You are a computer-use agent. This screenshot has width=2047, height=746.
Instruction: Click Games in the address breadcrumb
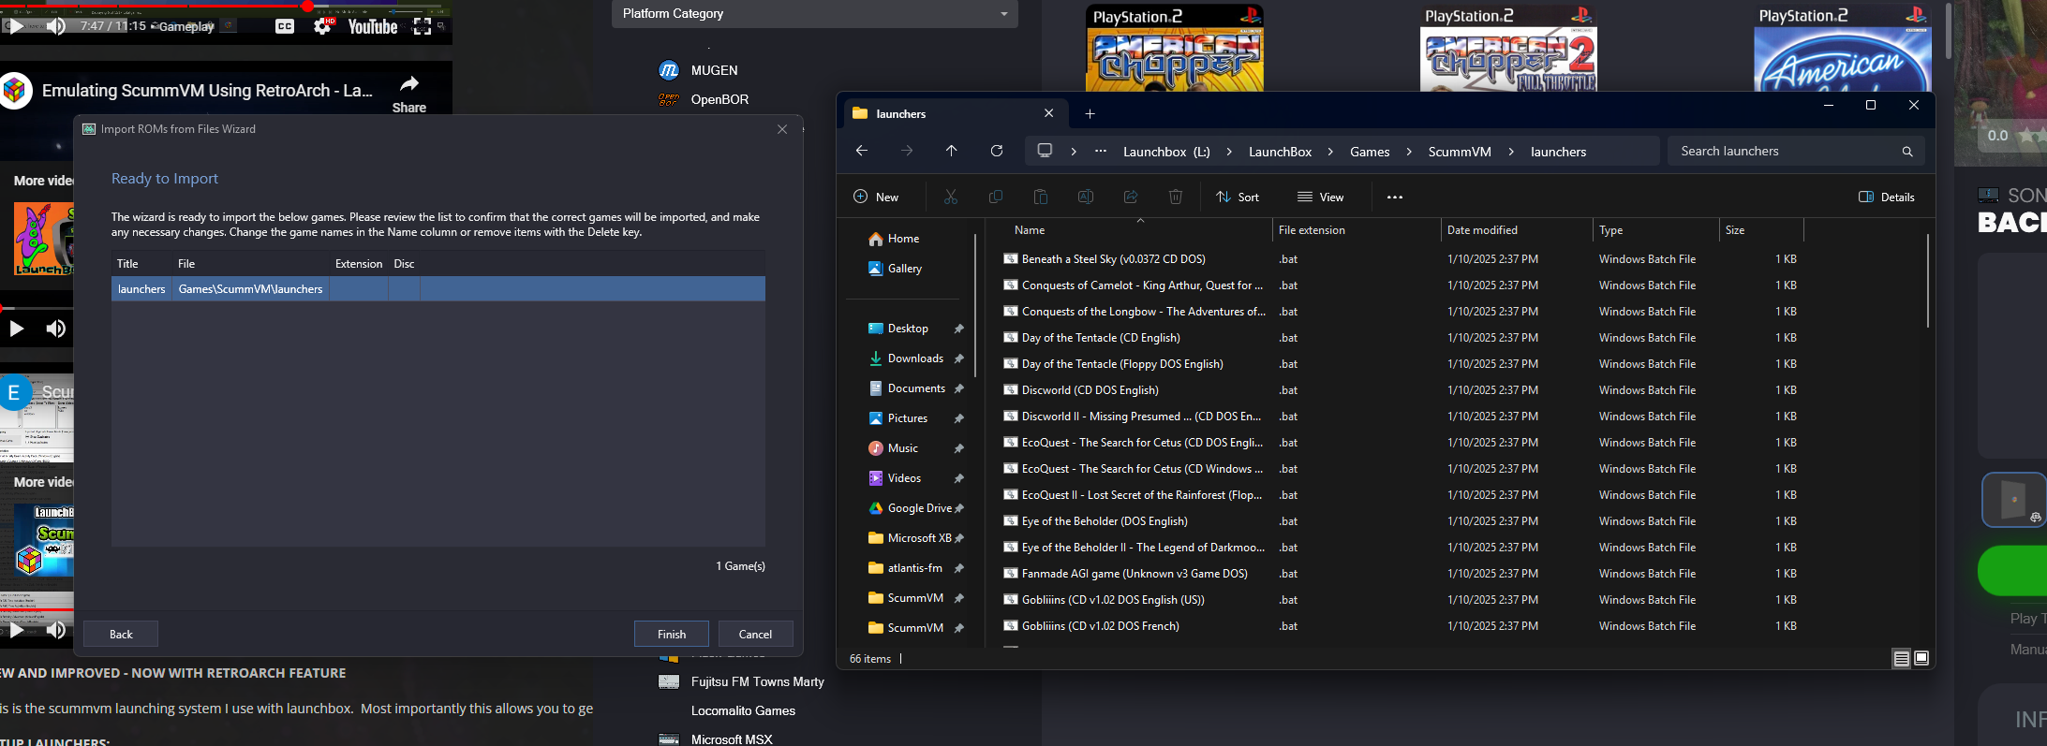click(x=1370, y=152)
